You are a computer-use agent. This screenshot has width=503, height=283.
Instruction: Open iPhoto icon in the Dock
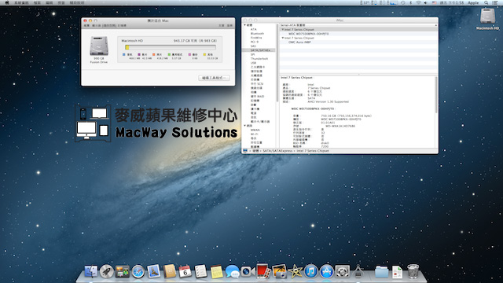click(x=279, y=271)
